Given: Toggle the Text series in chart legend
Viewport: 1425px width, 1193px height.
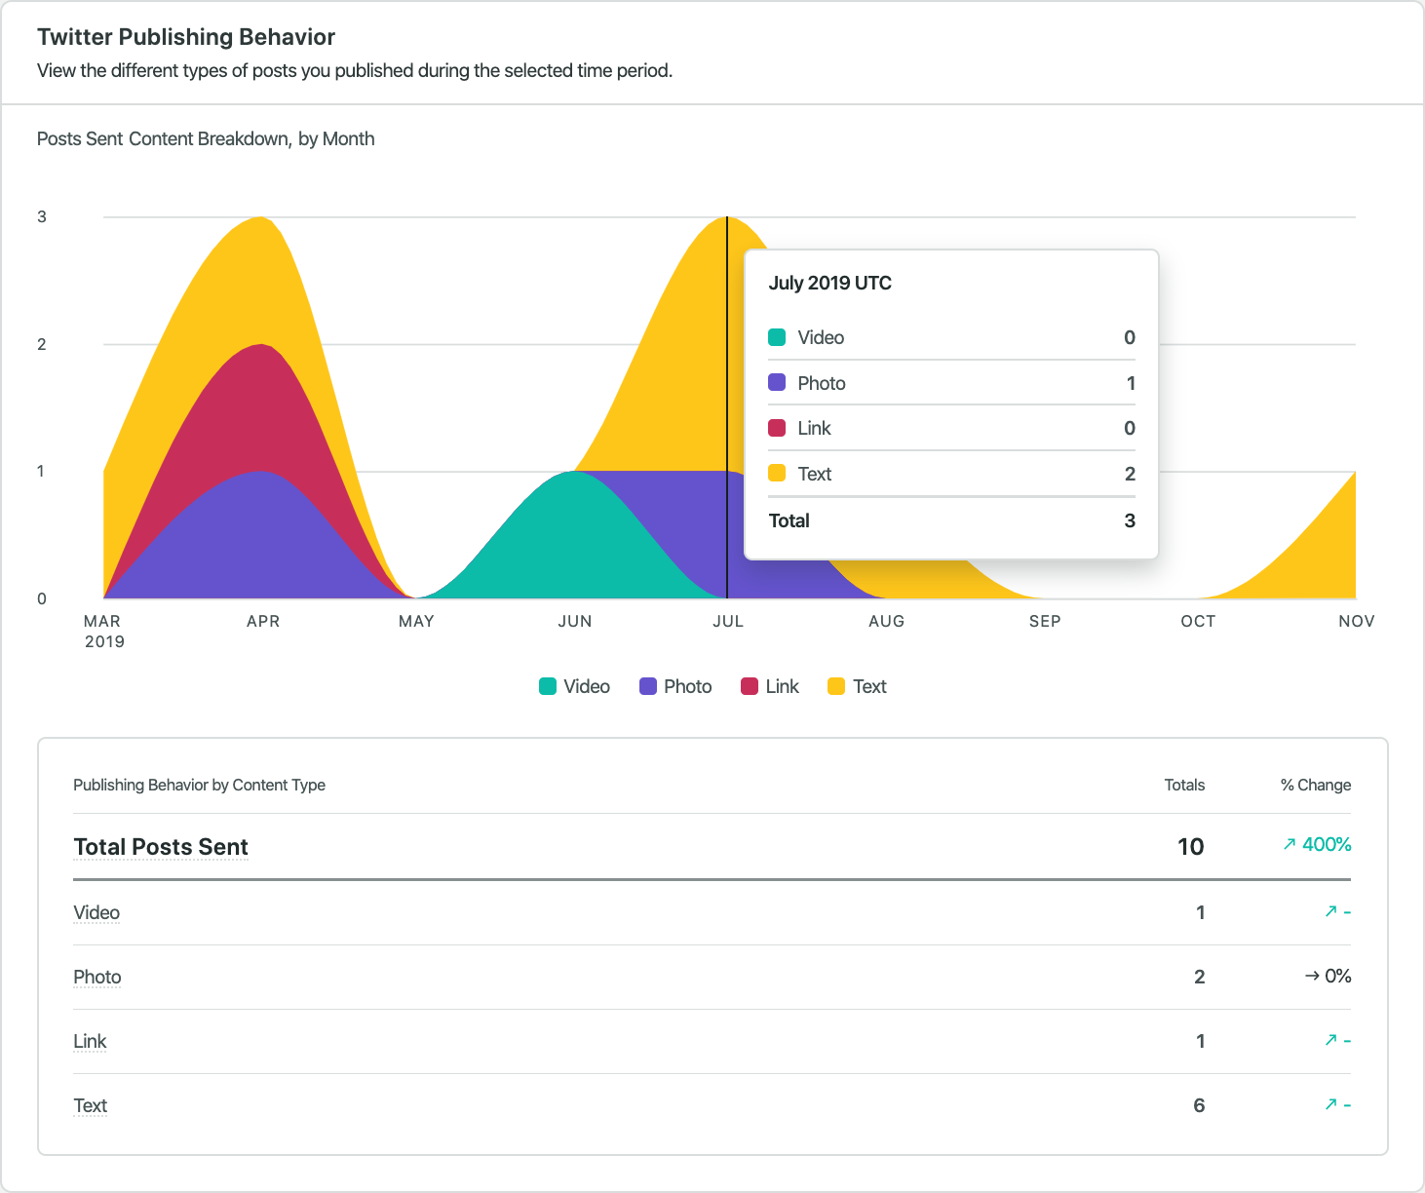Looking at the screenshot, I should click(857, 686).
